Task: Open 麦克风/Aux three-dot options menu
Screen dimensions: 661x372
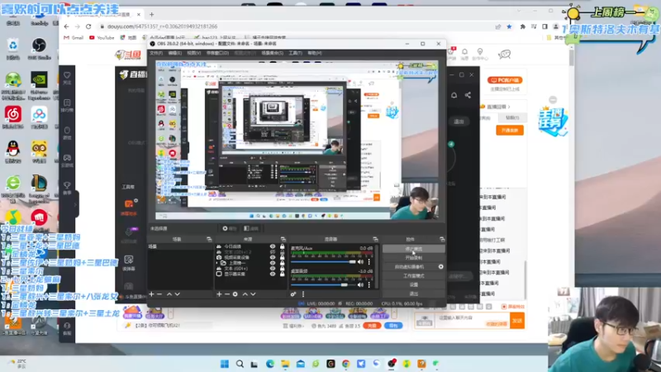Action: coord(369,262)
